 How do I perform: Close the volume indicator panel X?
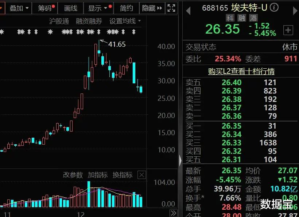click(141, 175)
